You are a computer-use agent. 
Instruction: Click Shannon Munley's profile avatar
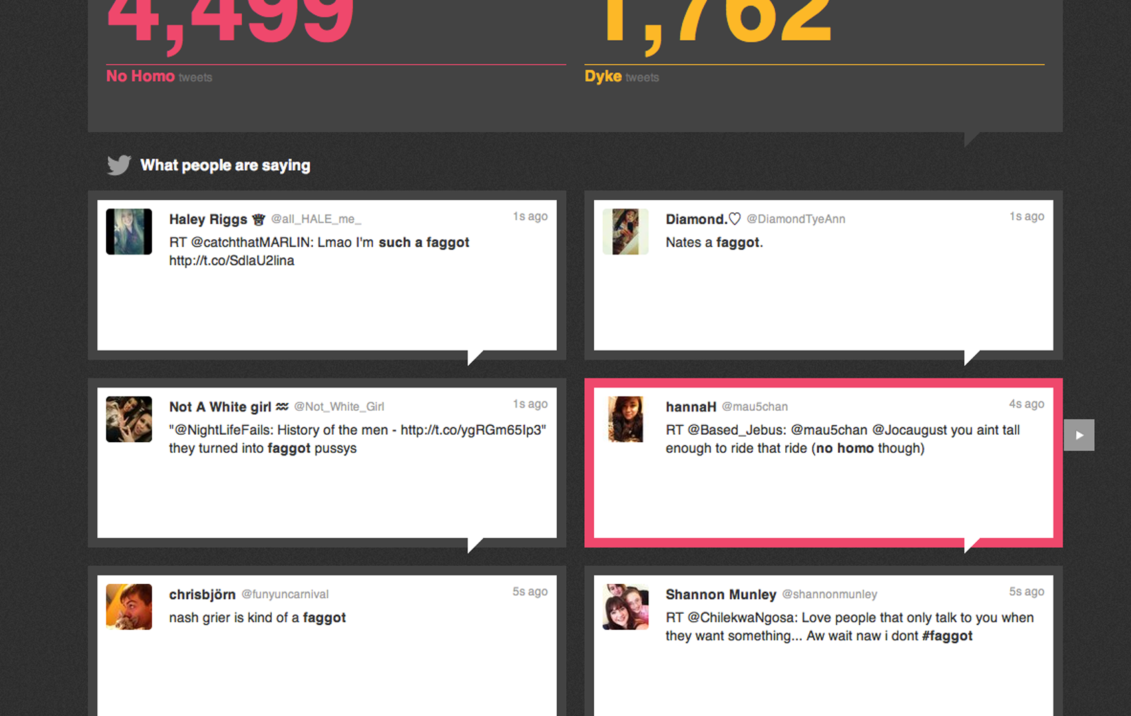626,607
